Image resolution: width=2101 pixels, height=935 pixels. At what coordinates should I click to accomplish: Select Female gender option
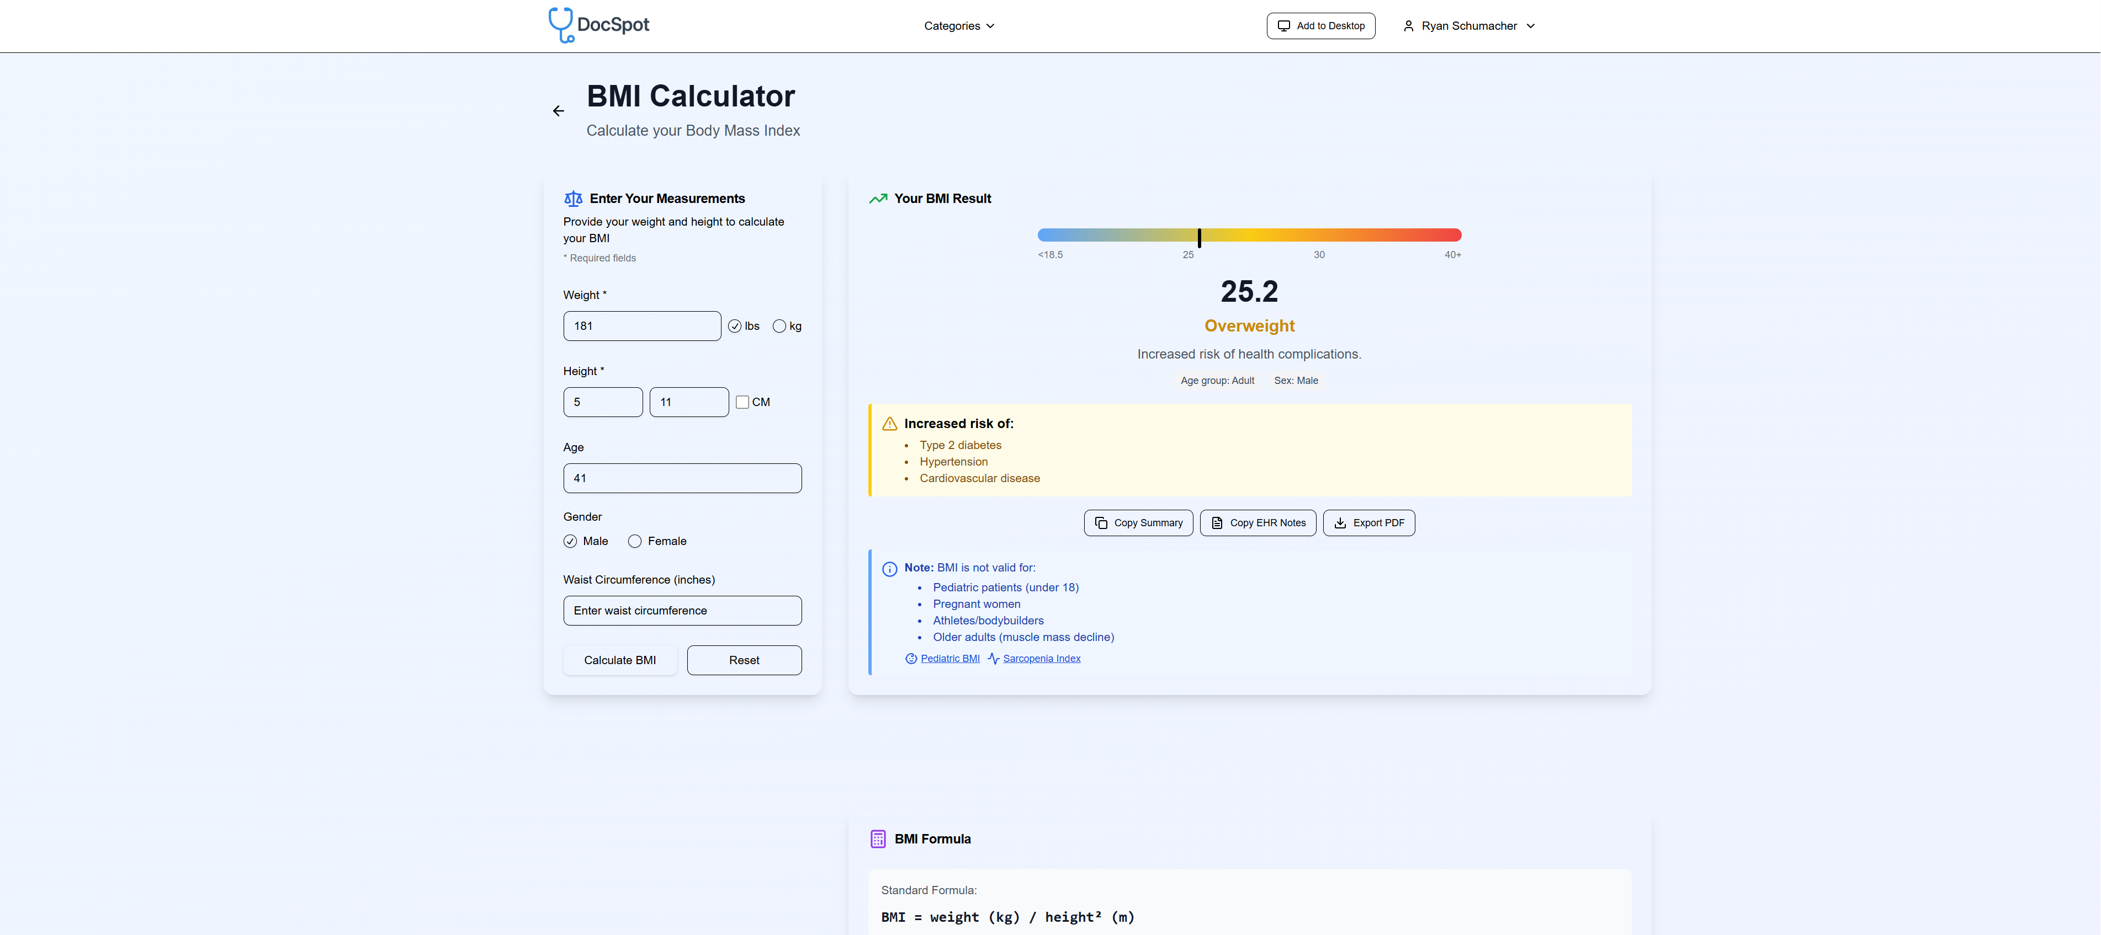coord(634,541)
